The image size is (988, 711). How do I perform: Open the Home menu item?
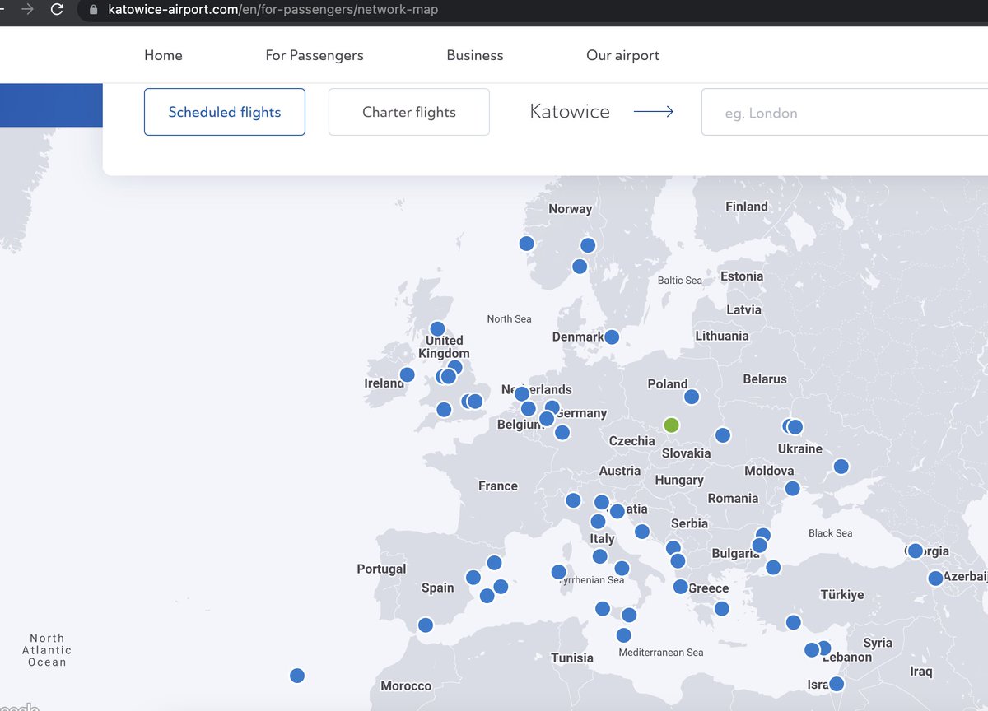tap(163, 55)
